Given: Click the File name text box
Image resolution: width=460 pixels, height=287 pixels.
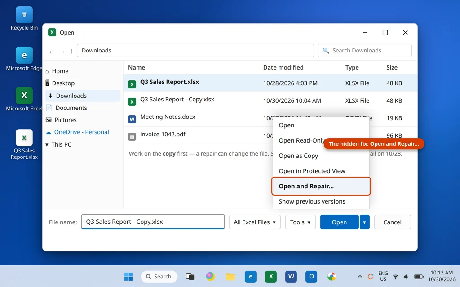Looking at the screenshot, I should [x=153, y=222].
